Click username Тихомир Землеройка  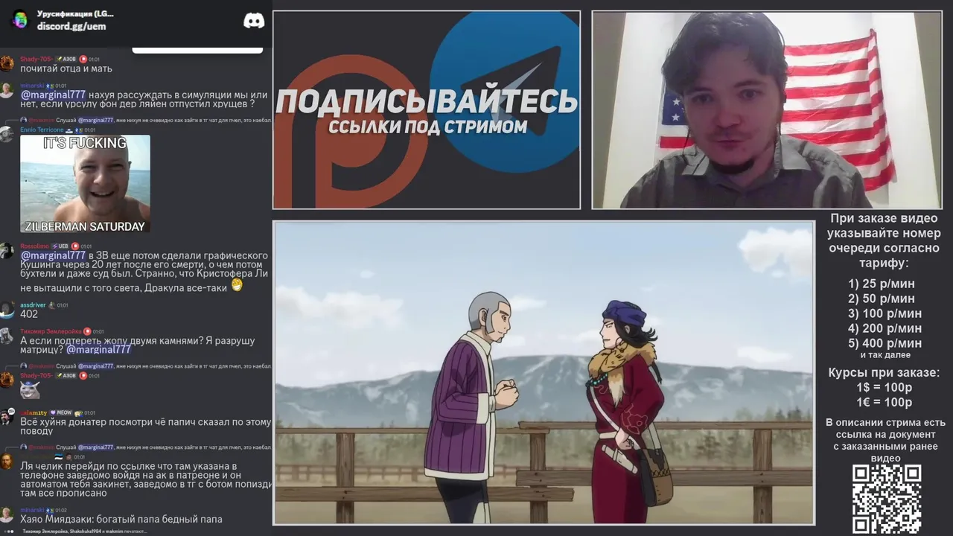click(51, 331)
